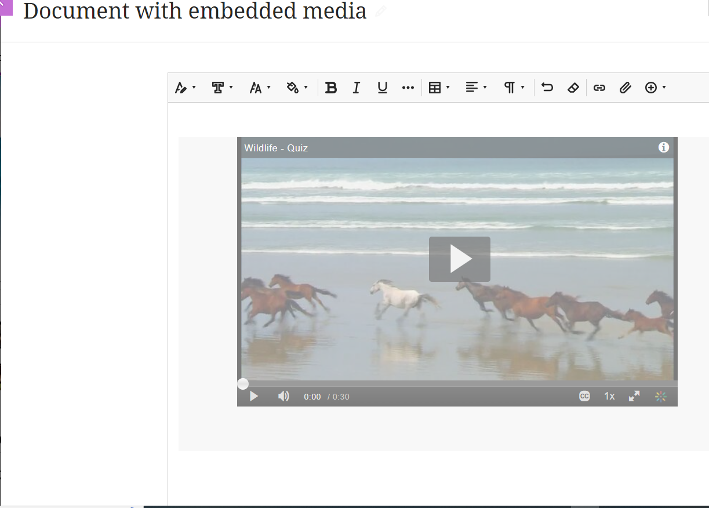Edit the document title with the pencil
709x508 pixels.
(381, 11)
